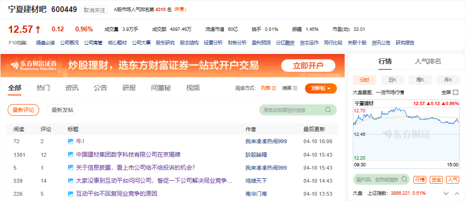Open F10 link 同行比较

333,43
